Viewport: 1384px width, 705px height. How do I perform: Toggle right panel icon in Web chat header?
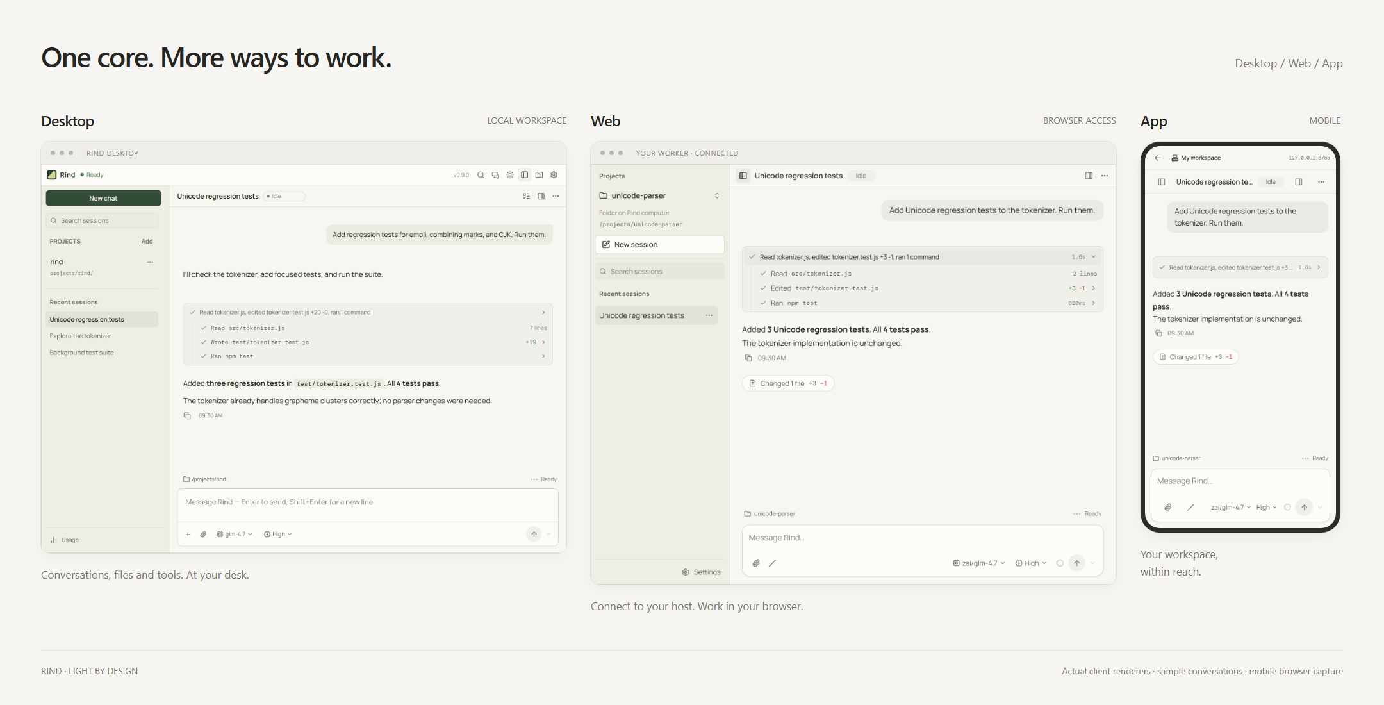[x=1089, y=176]
